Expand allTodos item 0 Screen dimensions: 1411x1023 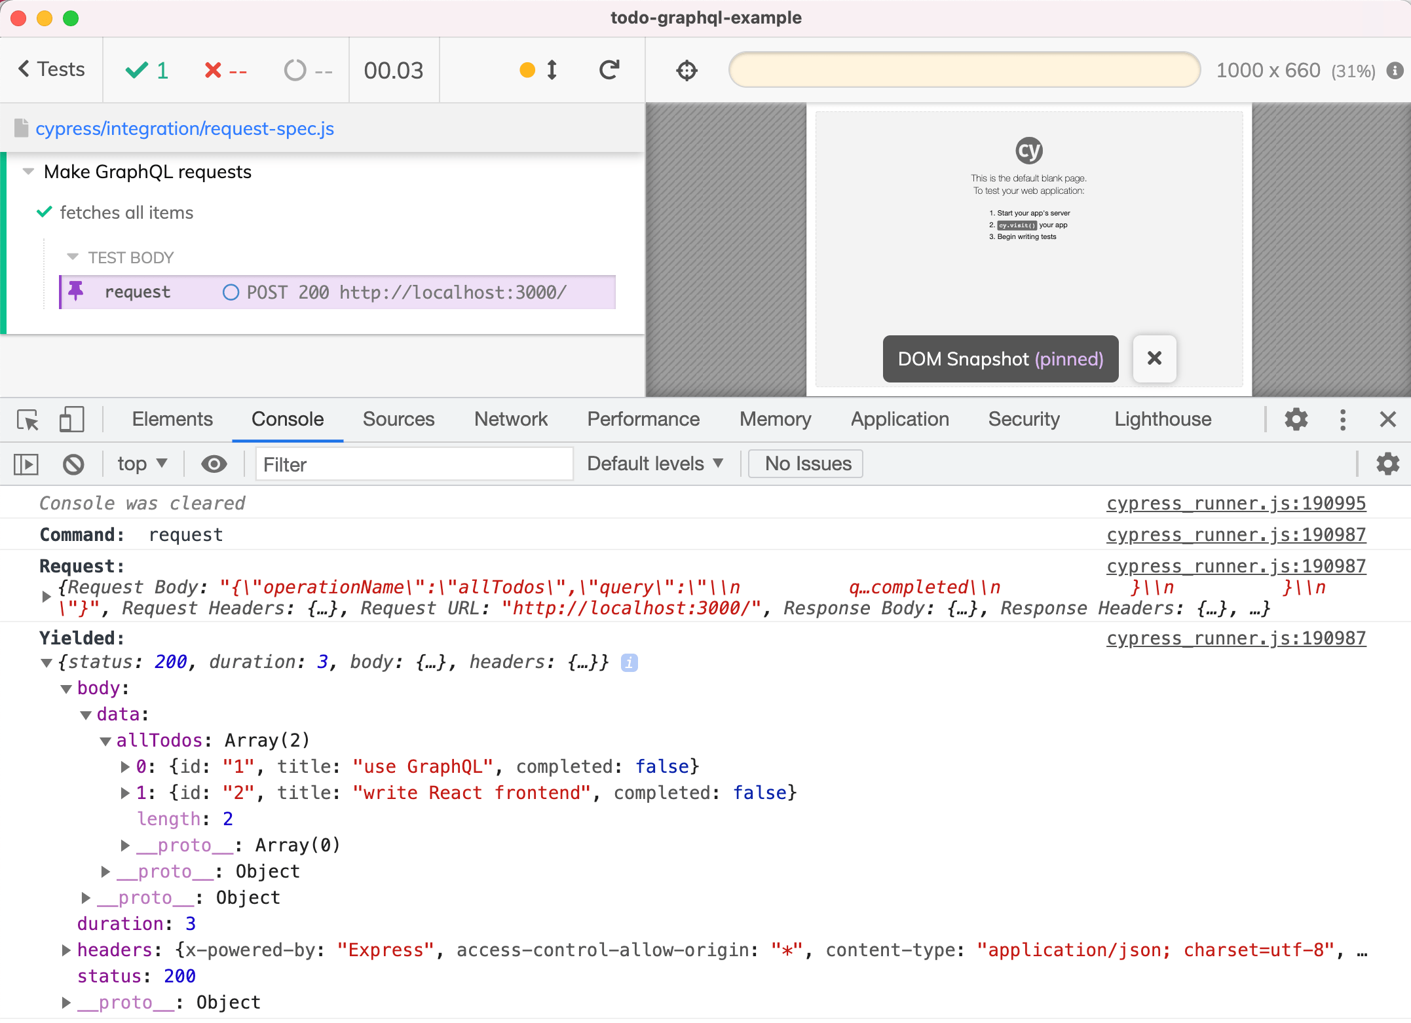click(124, 767)
